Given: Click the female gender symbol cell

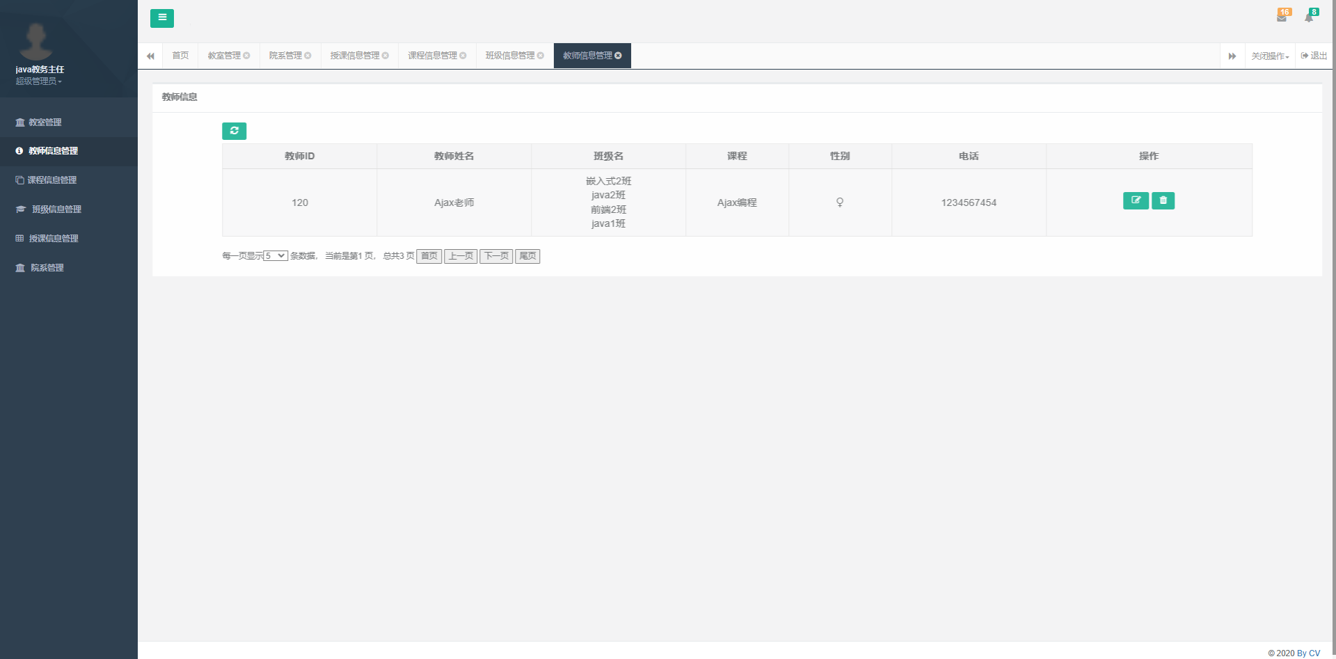Looking at the screenshot, I should point(841,203).
